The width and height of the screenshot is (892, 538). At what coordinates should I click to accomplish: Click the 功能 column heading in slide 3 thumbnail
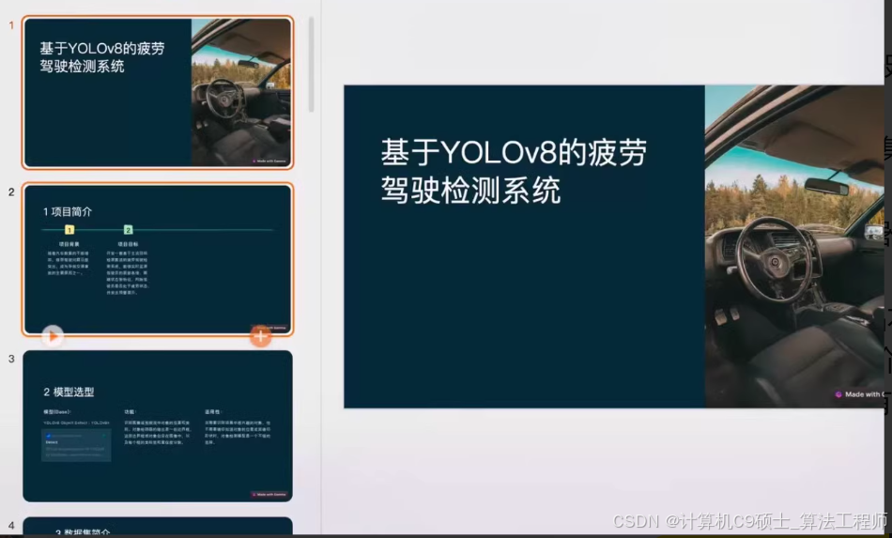(x=131, y=412)
